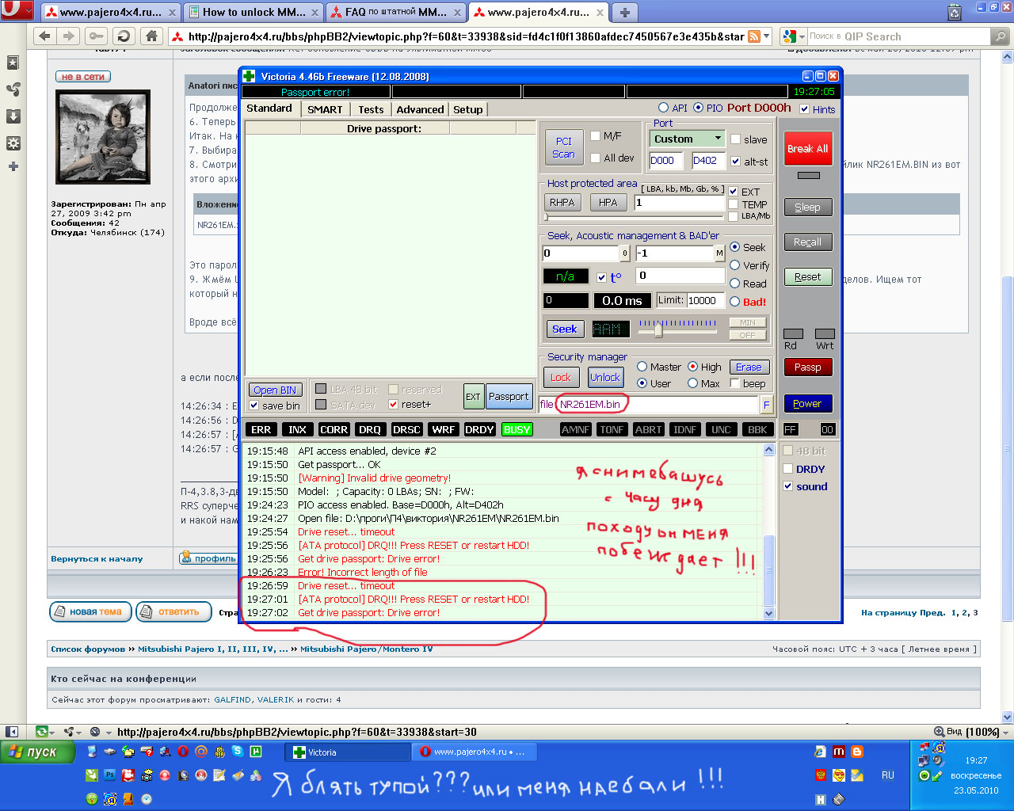
Task: Adjust the acoustic management AAM slider
Action: [658, 330]
